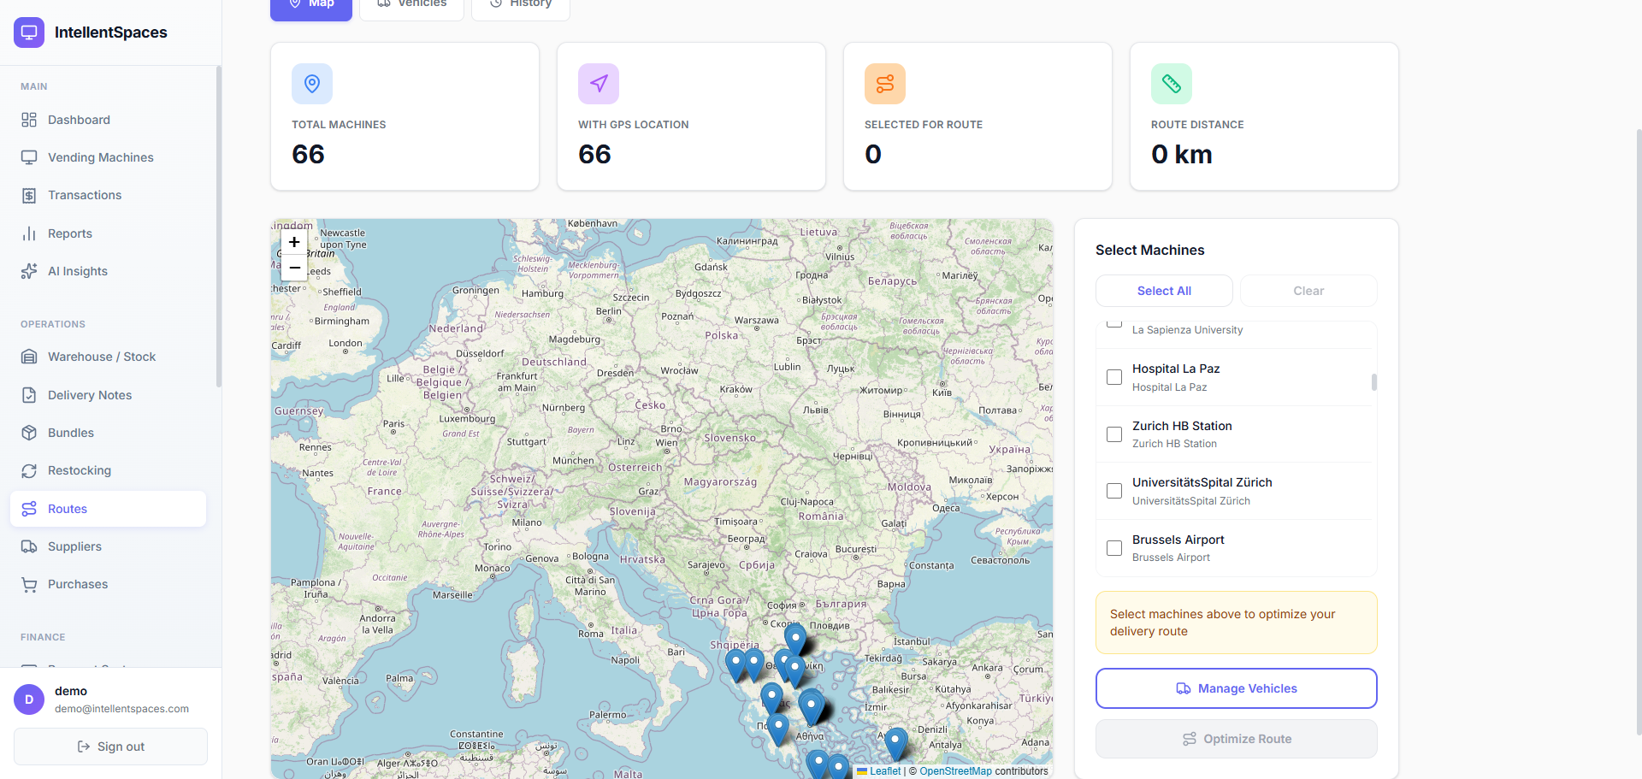Click demo@intellentspaces.com email text
1642x779 pixels.
tap(121, 709)
